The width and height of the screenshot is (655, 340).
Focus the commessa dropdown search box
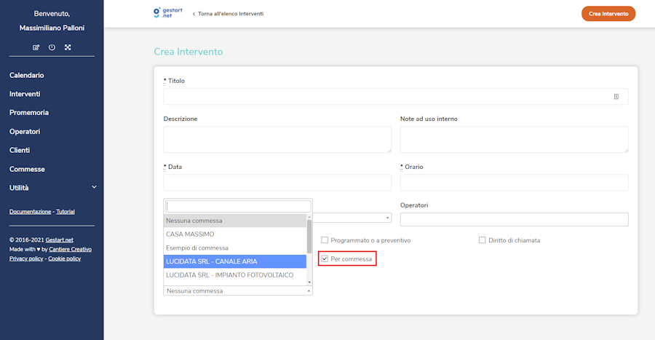point(238,206)
